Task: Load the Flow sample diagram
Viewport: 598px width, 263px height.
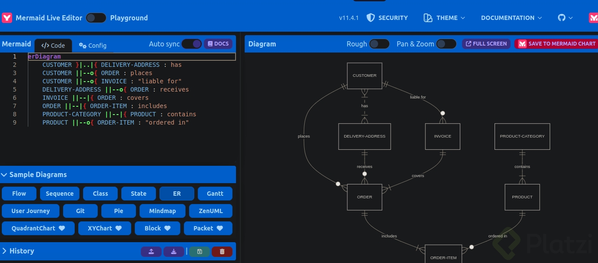Action: click(x=19, y=194)
